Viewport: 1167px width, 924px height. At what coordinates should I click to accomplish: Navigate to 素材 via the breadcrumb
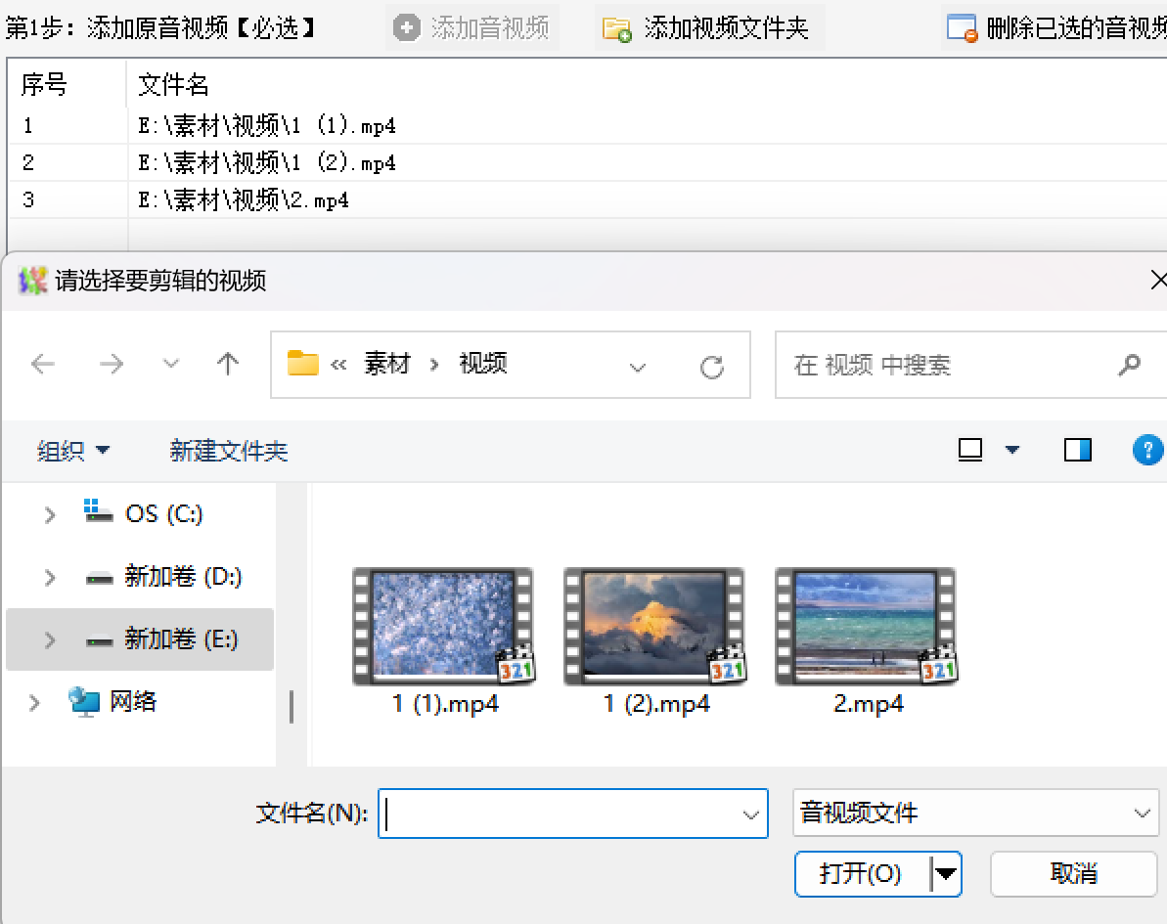[388, 363]
